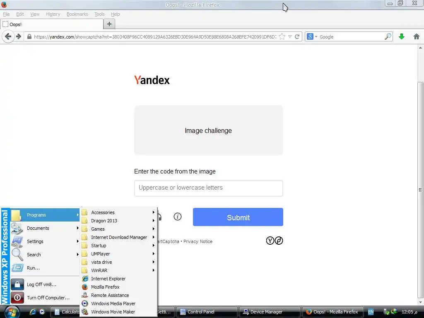Viewport: 424px width, 318px height.
Task: Select the Oops! tab
Action: coord(52,24)
